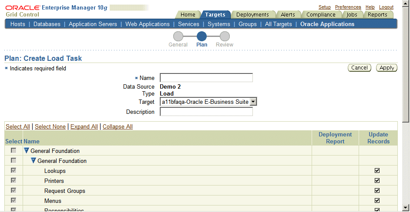The image size is (410, 212).
Task: Open the Home tab
Action: (x=188, y=15)
